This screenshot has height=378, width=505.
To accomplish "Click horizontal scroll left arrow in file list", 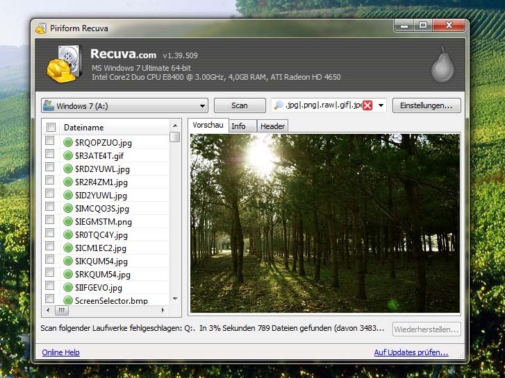I will pos(49,311).
